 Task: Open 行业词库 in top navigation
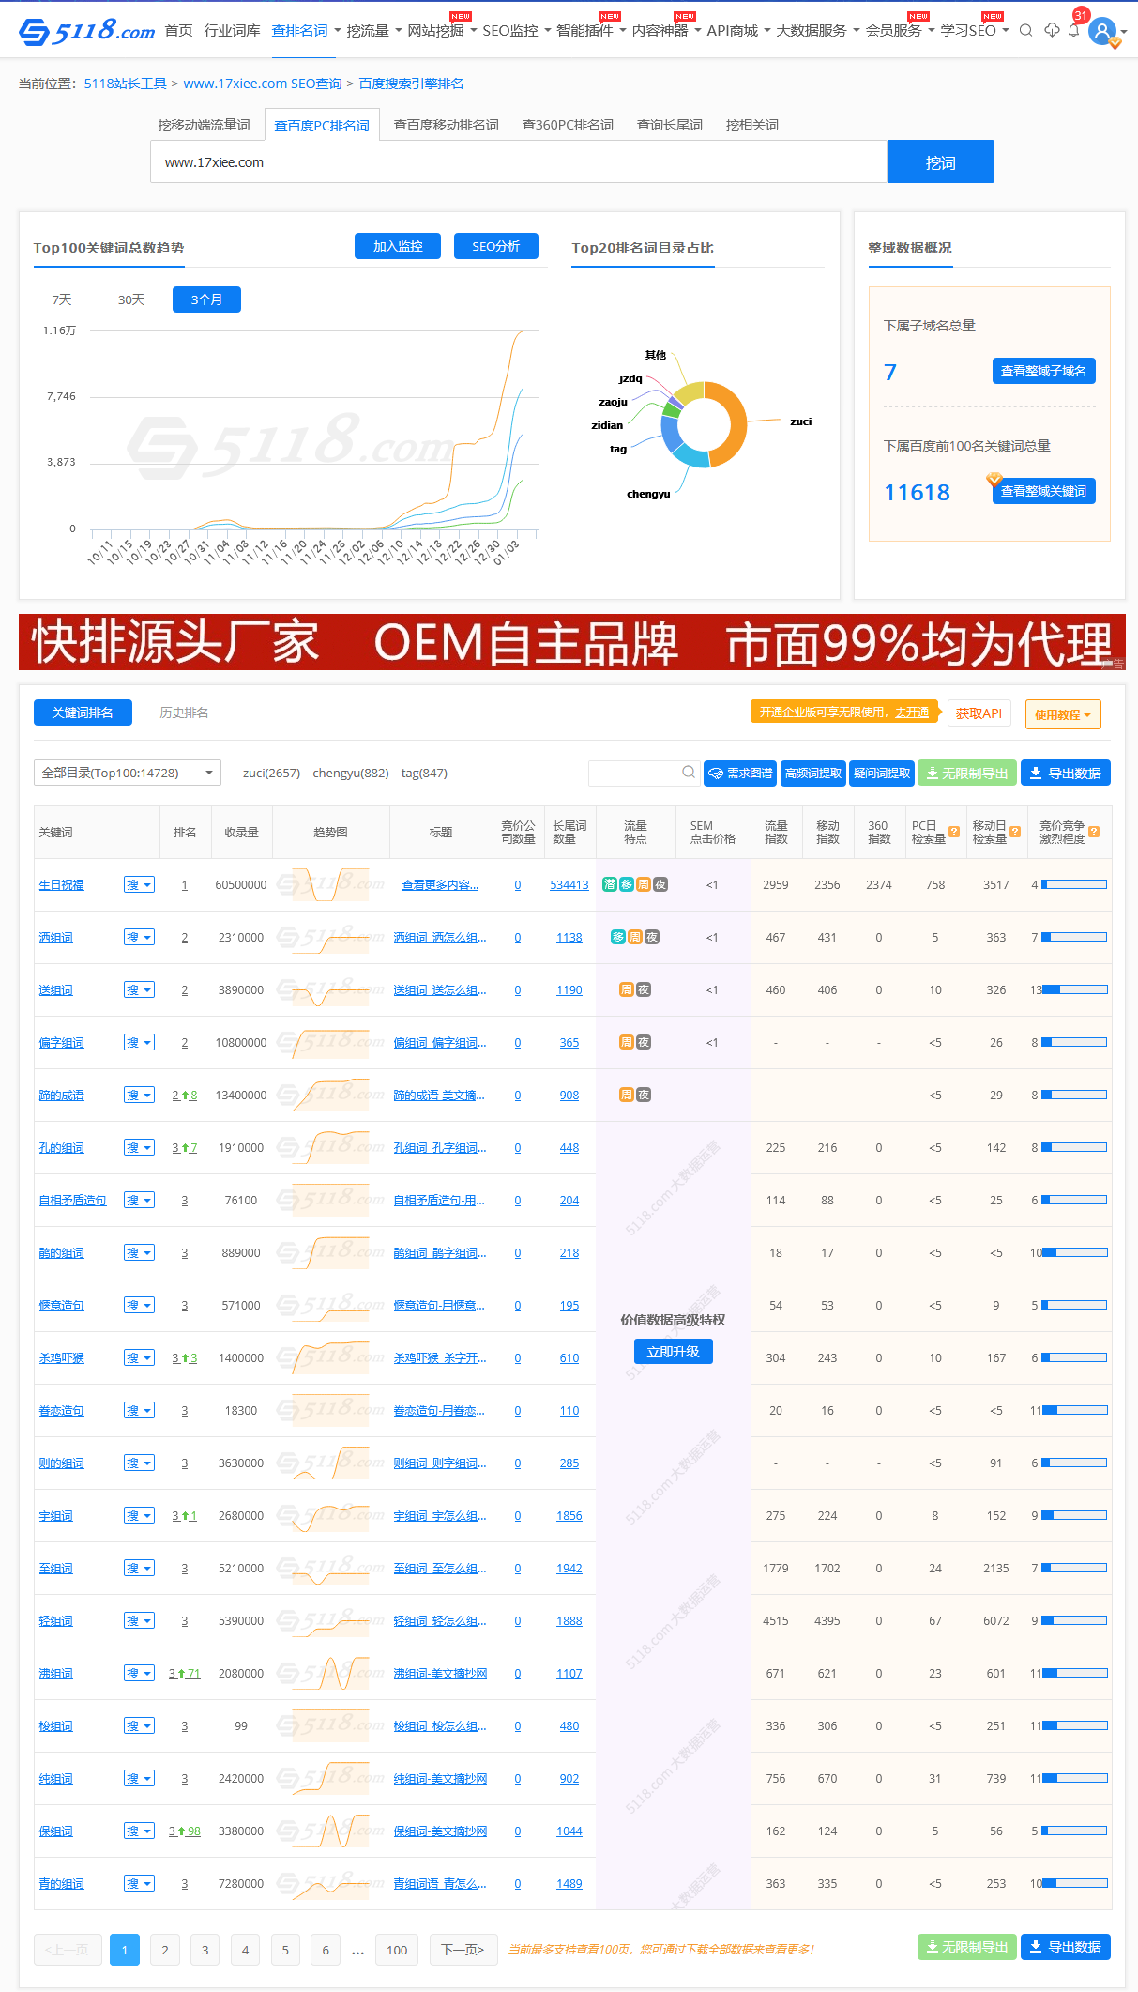point(232,31)
